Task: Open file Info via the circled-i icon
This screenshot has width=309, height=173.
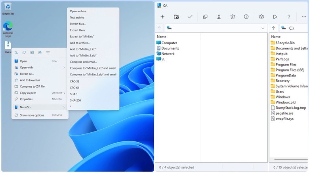Action: coord(246,17)
